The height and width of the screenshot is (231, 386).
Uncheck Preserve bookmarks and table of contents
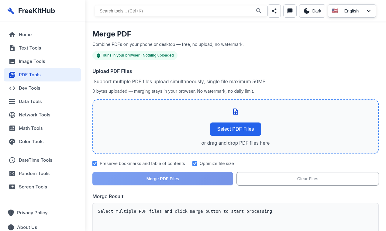[95, 164]
